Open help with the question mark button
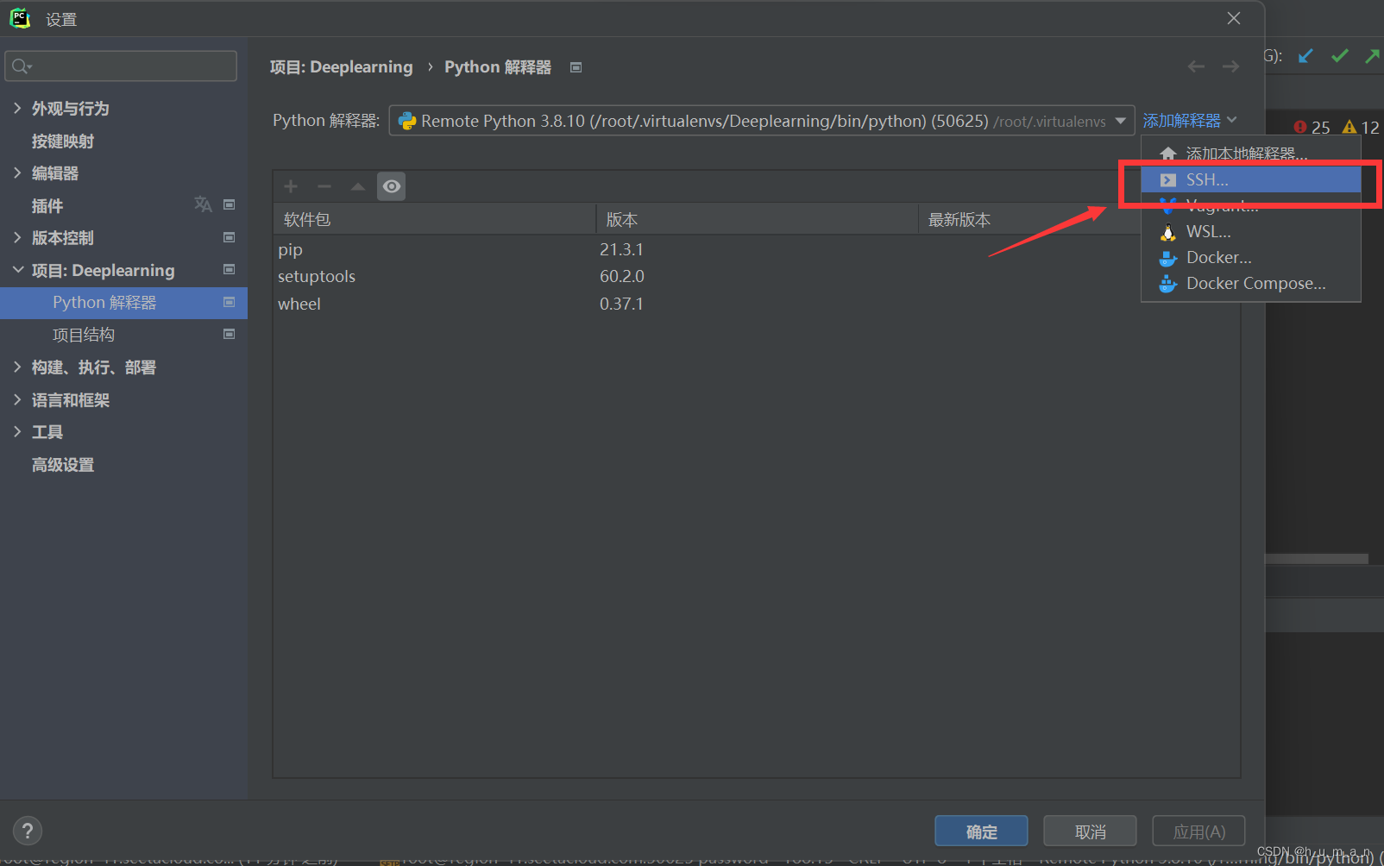 click(28, 831)
